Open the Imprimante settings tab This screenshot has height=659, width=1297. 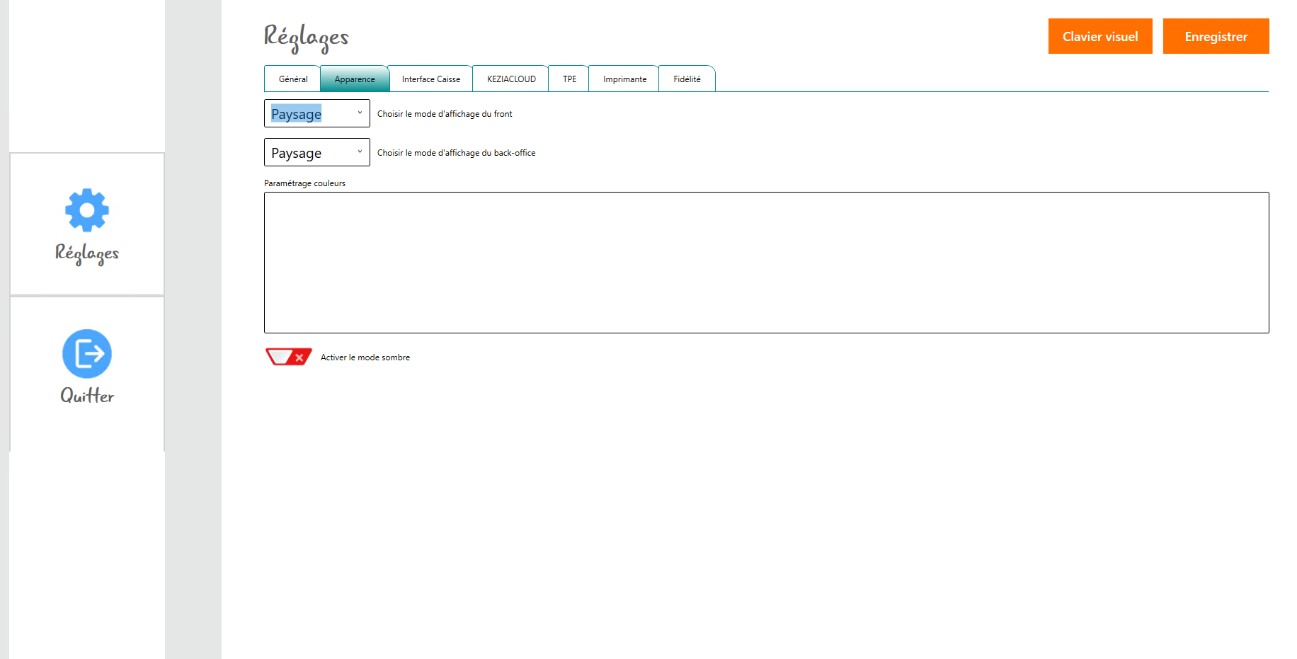624,79
